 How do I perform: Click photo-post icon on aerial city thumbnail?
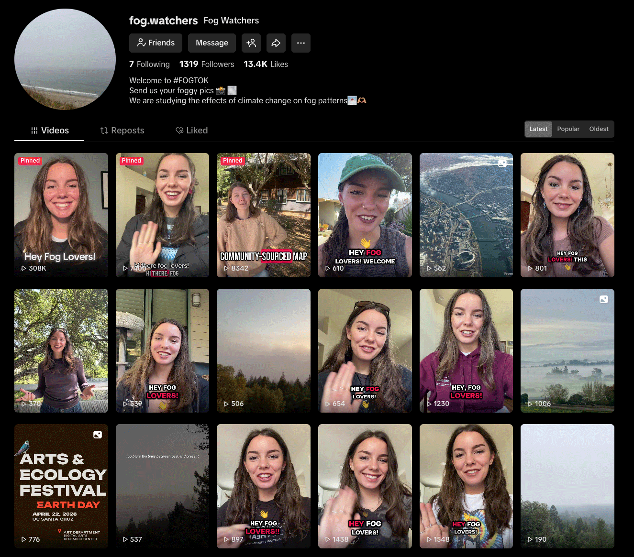(x=502, y=164)
